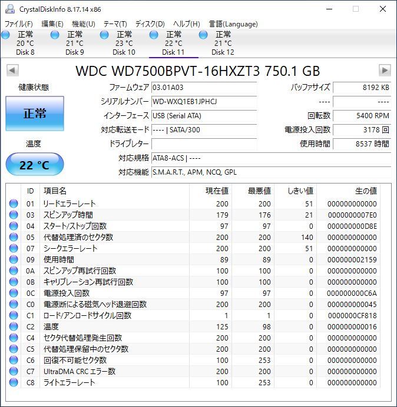Viewport: 397px width, 407px height.
Task: Click status orb for attribute 09 使用時間
Action: point(14,259)
